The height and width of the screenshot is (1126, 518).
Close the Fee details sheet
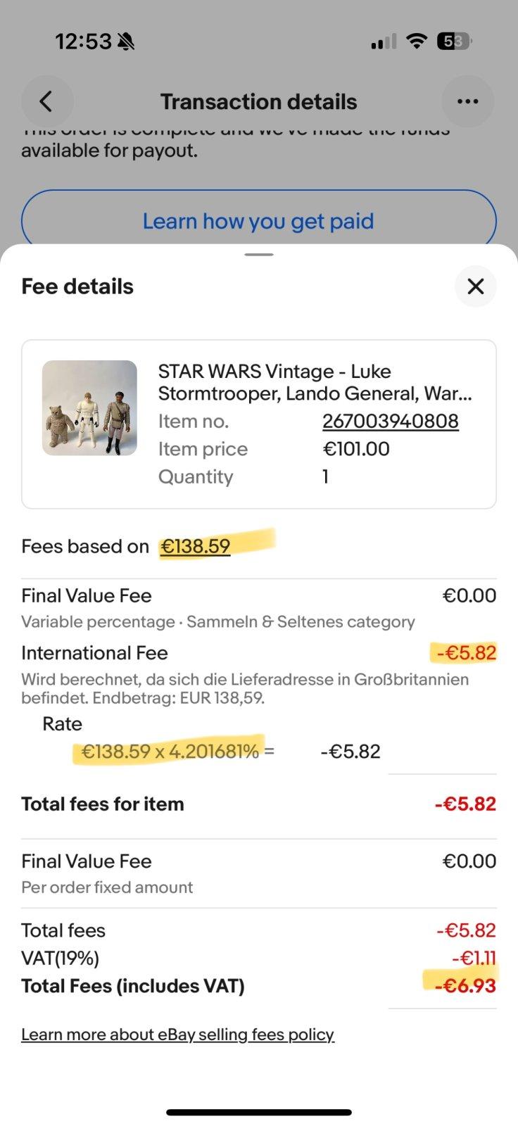(476, 286)
